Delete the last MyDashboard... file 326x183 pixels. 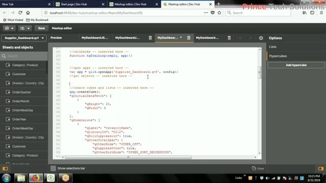[x=229, y=38]
